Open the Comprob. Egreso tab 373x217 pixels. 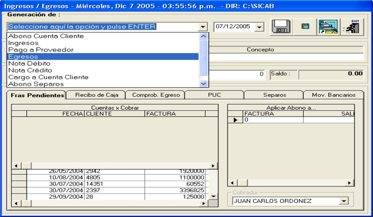[156, 95]
